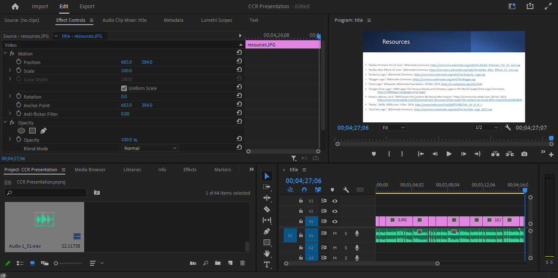Mute the A1 audio track
This screenshot has height=278, width=558.
click(x=335, y=234)
